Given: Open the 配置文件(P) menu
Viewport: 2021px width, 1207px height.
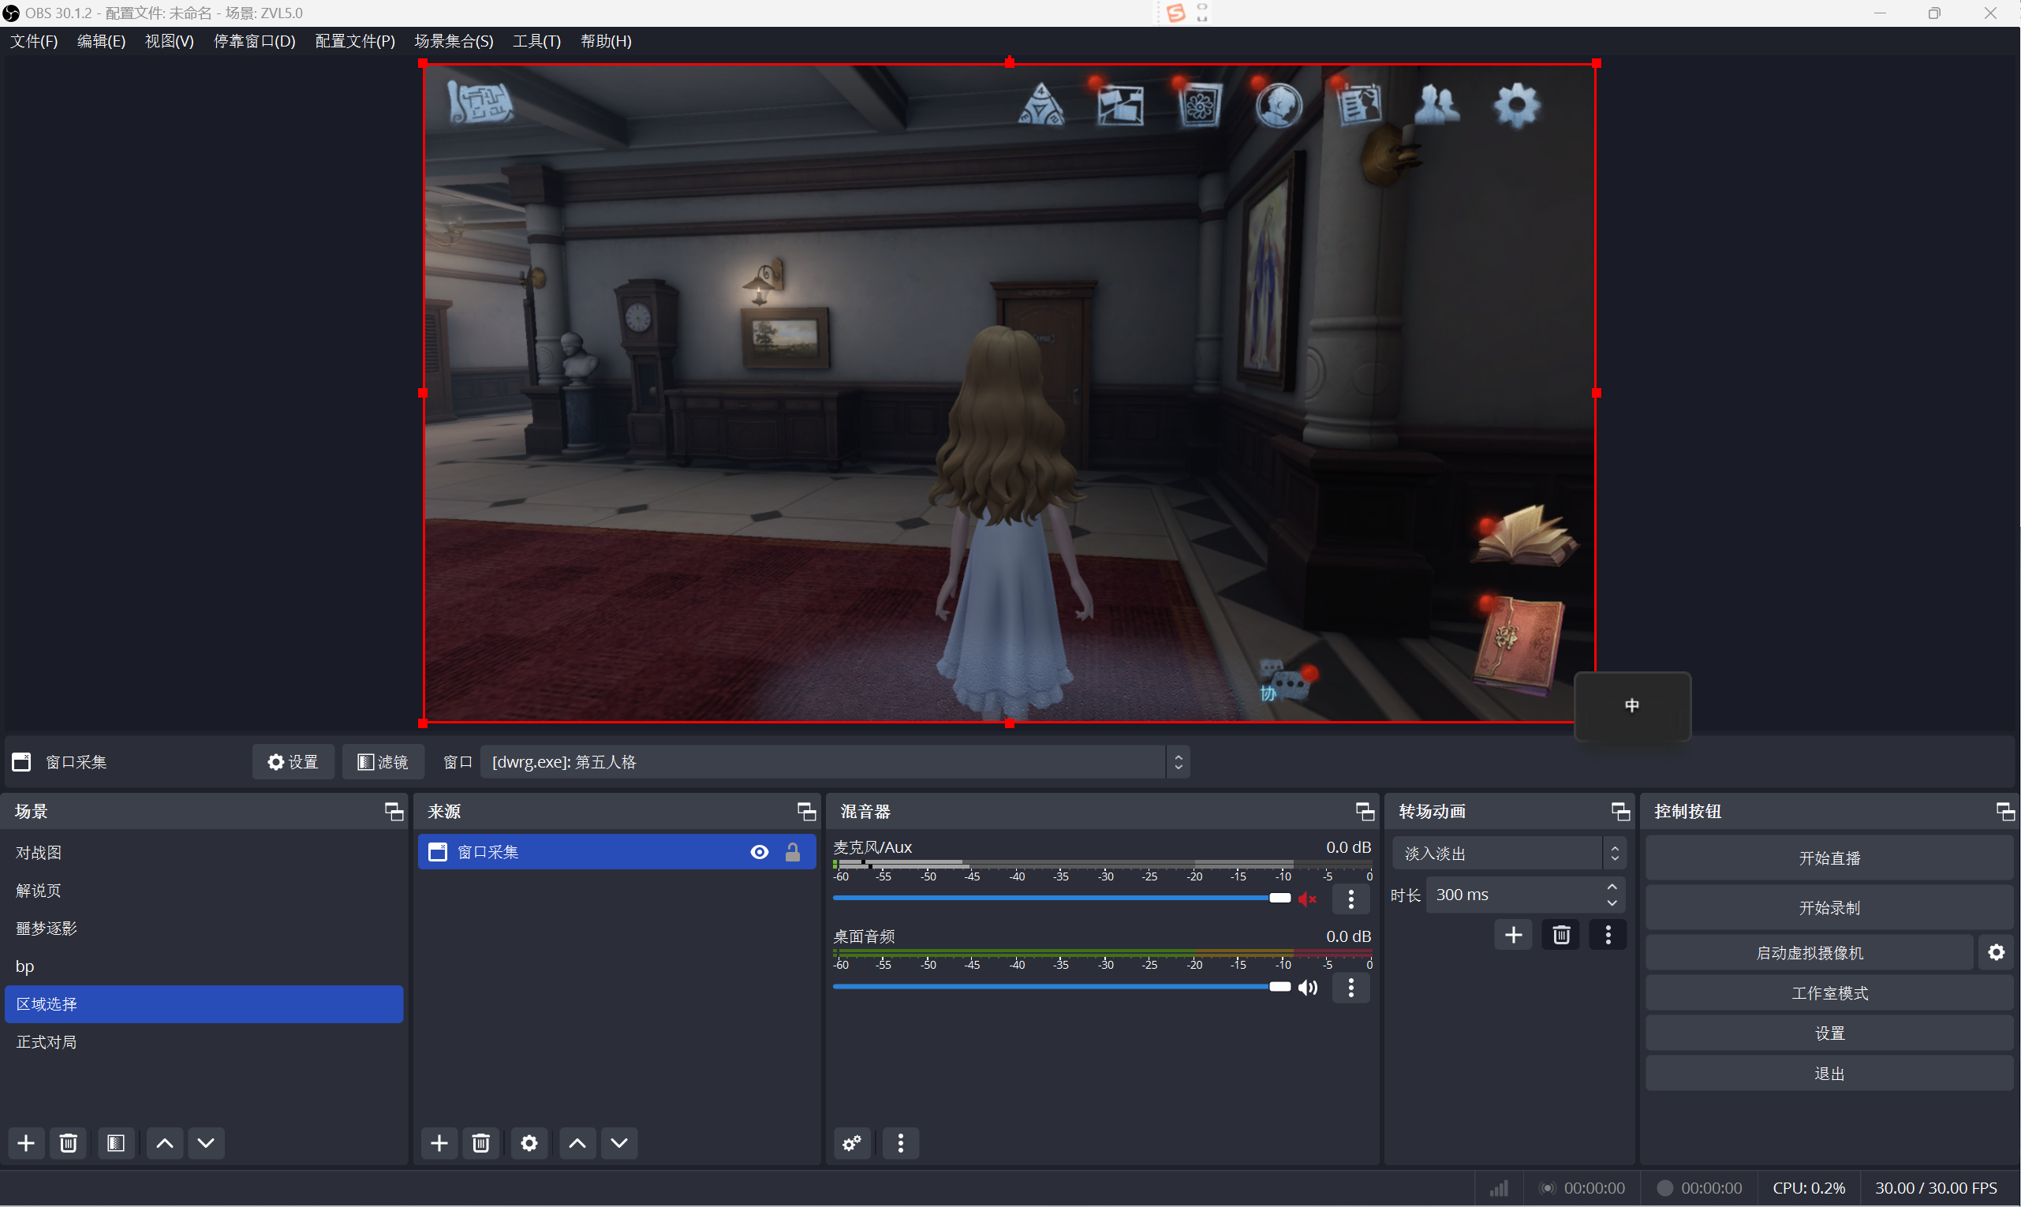Looking at the screenshot, I should tap(356, 41).
